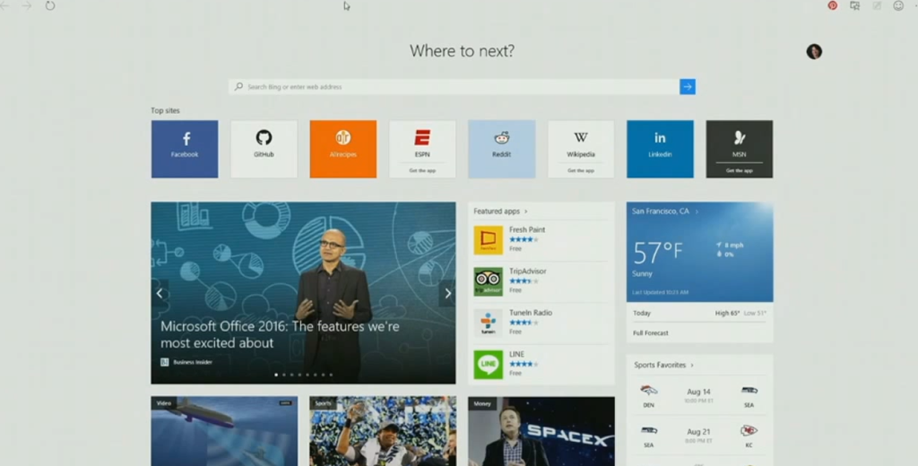918x466 pixels.
Task: Open the Wikipedia top site tile
Action: tap(581, 150)
